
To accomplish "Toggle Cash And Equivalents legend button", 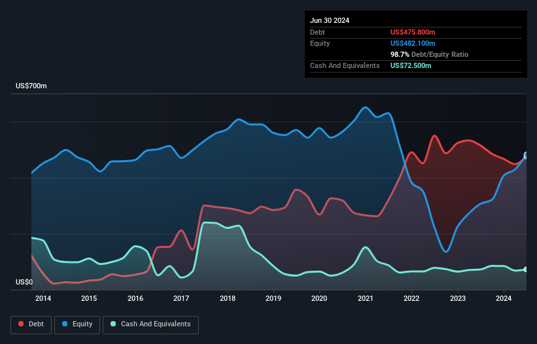I will pos(150,324).
